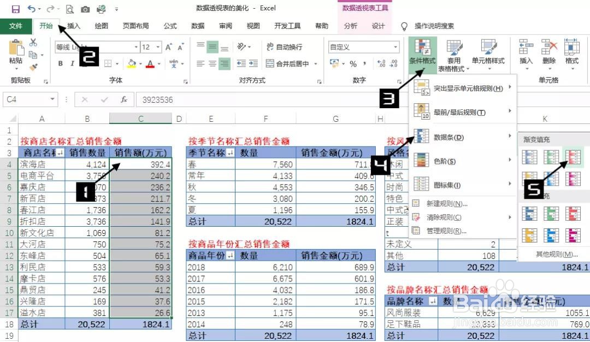Click the Save icon in quick access toolbar
Screen dimensions: 590x342
click(x=15, y=9)
